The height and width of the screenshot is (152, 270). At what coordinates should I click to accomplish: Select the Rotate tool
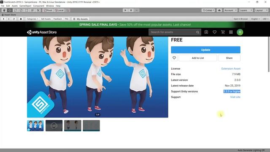(15, 10)
